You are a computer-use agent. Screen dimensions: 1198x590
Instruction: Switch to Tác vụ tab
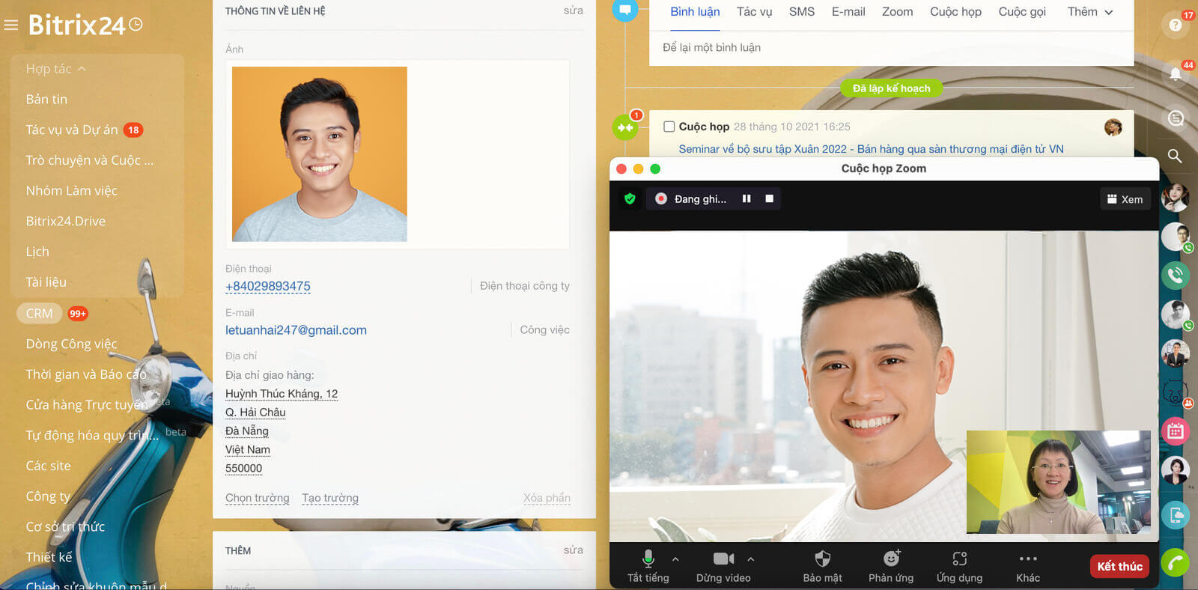point(754,12)
